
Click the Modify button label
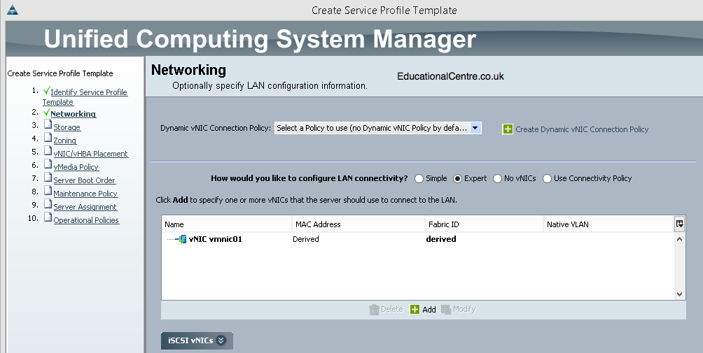point(464,309)
